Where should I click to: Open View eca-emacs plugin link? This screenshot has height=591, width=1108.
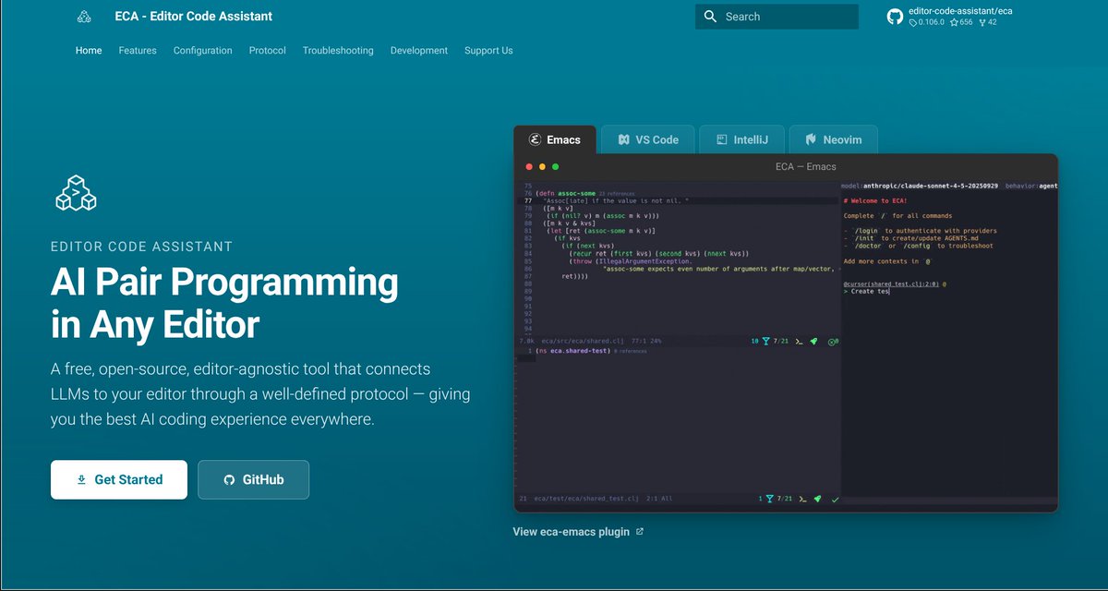point(578,531)
